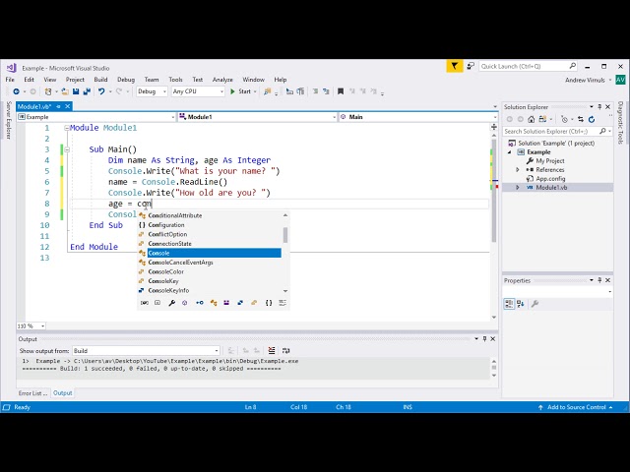
Task: Open the Server Explorer side tab
Action: tap(8, 120)
